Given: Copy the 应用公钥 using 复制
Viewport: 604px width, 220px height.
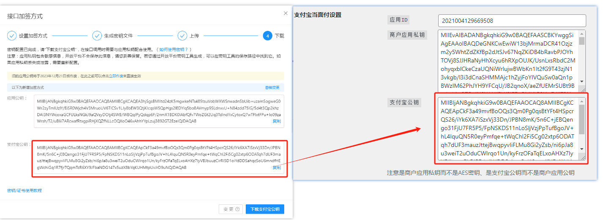Looking at the screenshot, I should [x=276, y=121].
